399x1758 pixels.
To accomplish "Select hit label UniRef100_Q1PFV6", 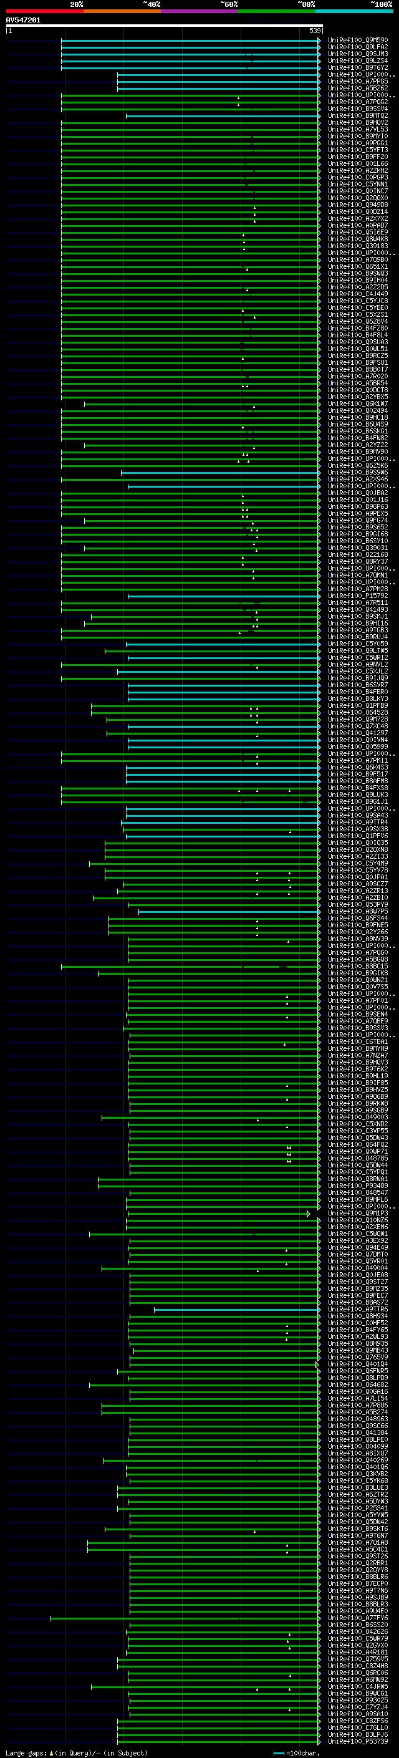I will (x=358, y=836).
